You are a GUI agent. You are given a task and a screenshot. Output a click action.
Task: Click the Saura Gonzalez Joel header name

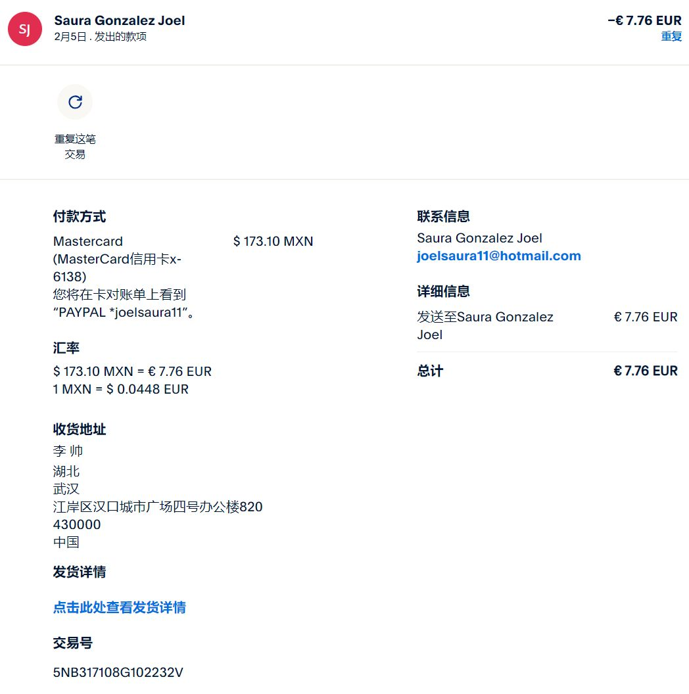120,20
